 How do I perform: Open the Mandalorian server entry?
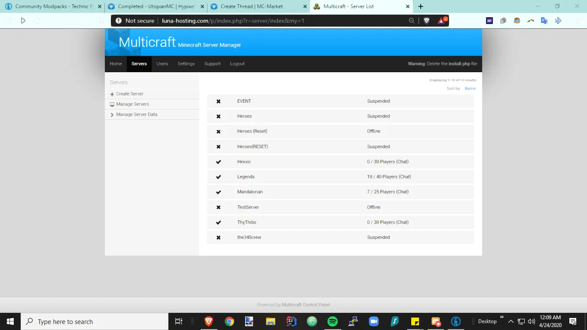pos(250,192)
